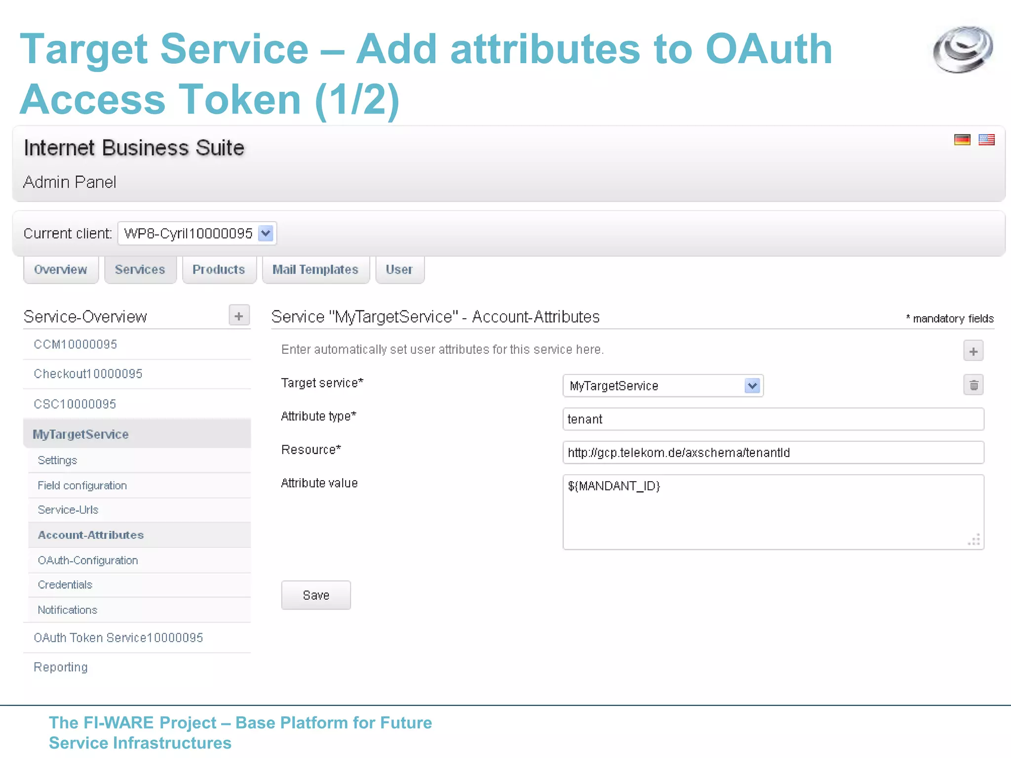Click the 'Attribute value' label
The image size is (1011, 758).
click(x=319, y=483)
